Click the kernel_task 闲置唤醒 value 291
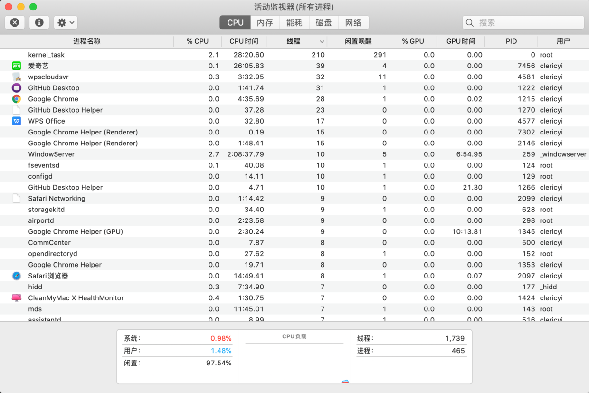This screenshot has width=589, height=393. click(380, 55)
